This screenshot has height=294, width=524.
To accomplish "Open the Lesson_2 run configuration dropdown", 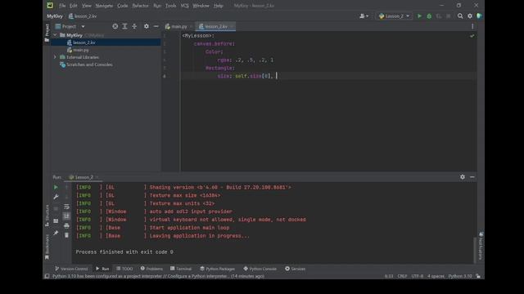I will click(394, 16).
